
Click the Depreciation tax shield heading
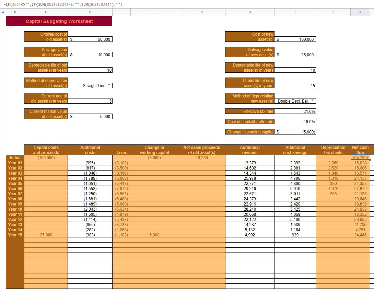(333, 150)
